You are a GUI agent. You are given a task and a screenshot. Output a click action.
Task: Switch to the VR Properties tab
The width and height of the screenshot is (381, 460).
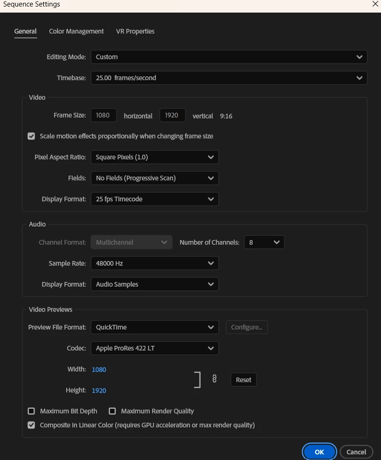135,31
